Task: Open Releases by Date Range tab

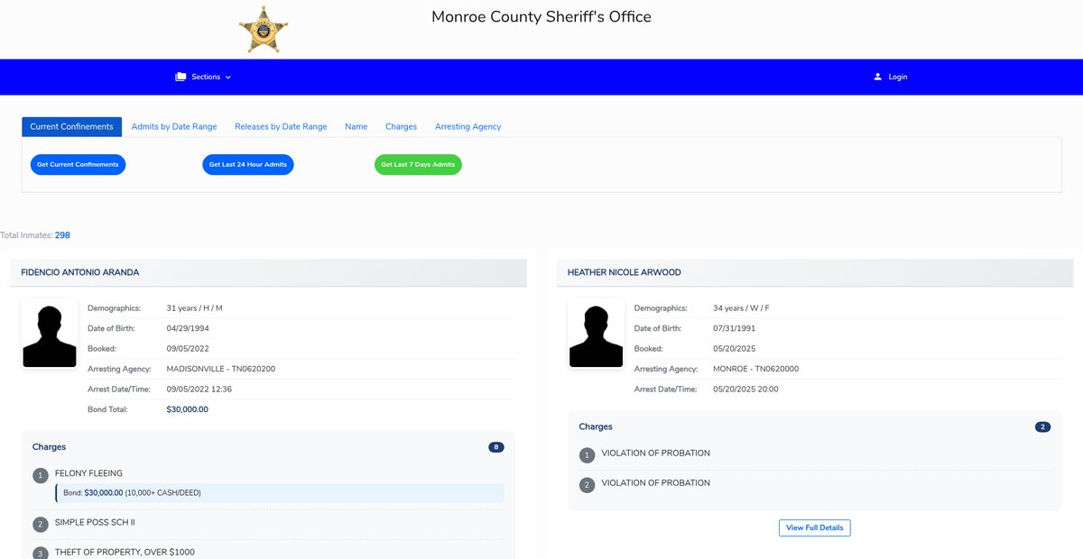Action: click(281, 127)
